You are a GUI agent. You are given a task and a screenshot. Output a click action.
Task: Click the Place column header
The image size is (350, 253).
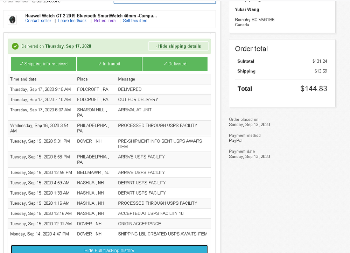pyautogui.click(x=82, y=79)
